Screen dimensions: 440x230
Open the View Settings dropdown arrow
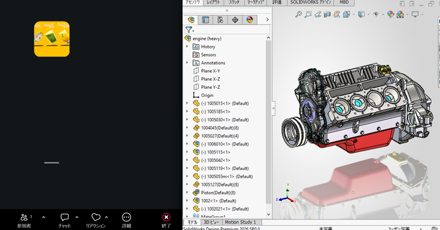click(x=422, y=14)
